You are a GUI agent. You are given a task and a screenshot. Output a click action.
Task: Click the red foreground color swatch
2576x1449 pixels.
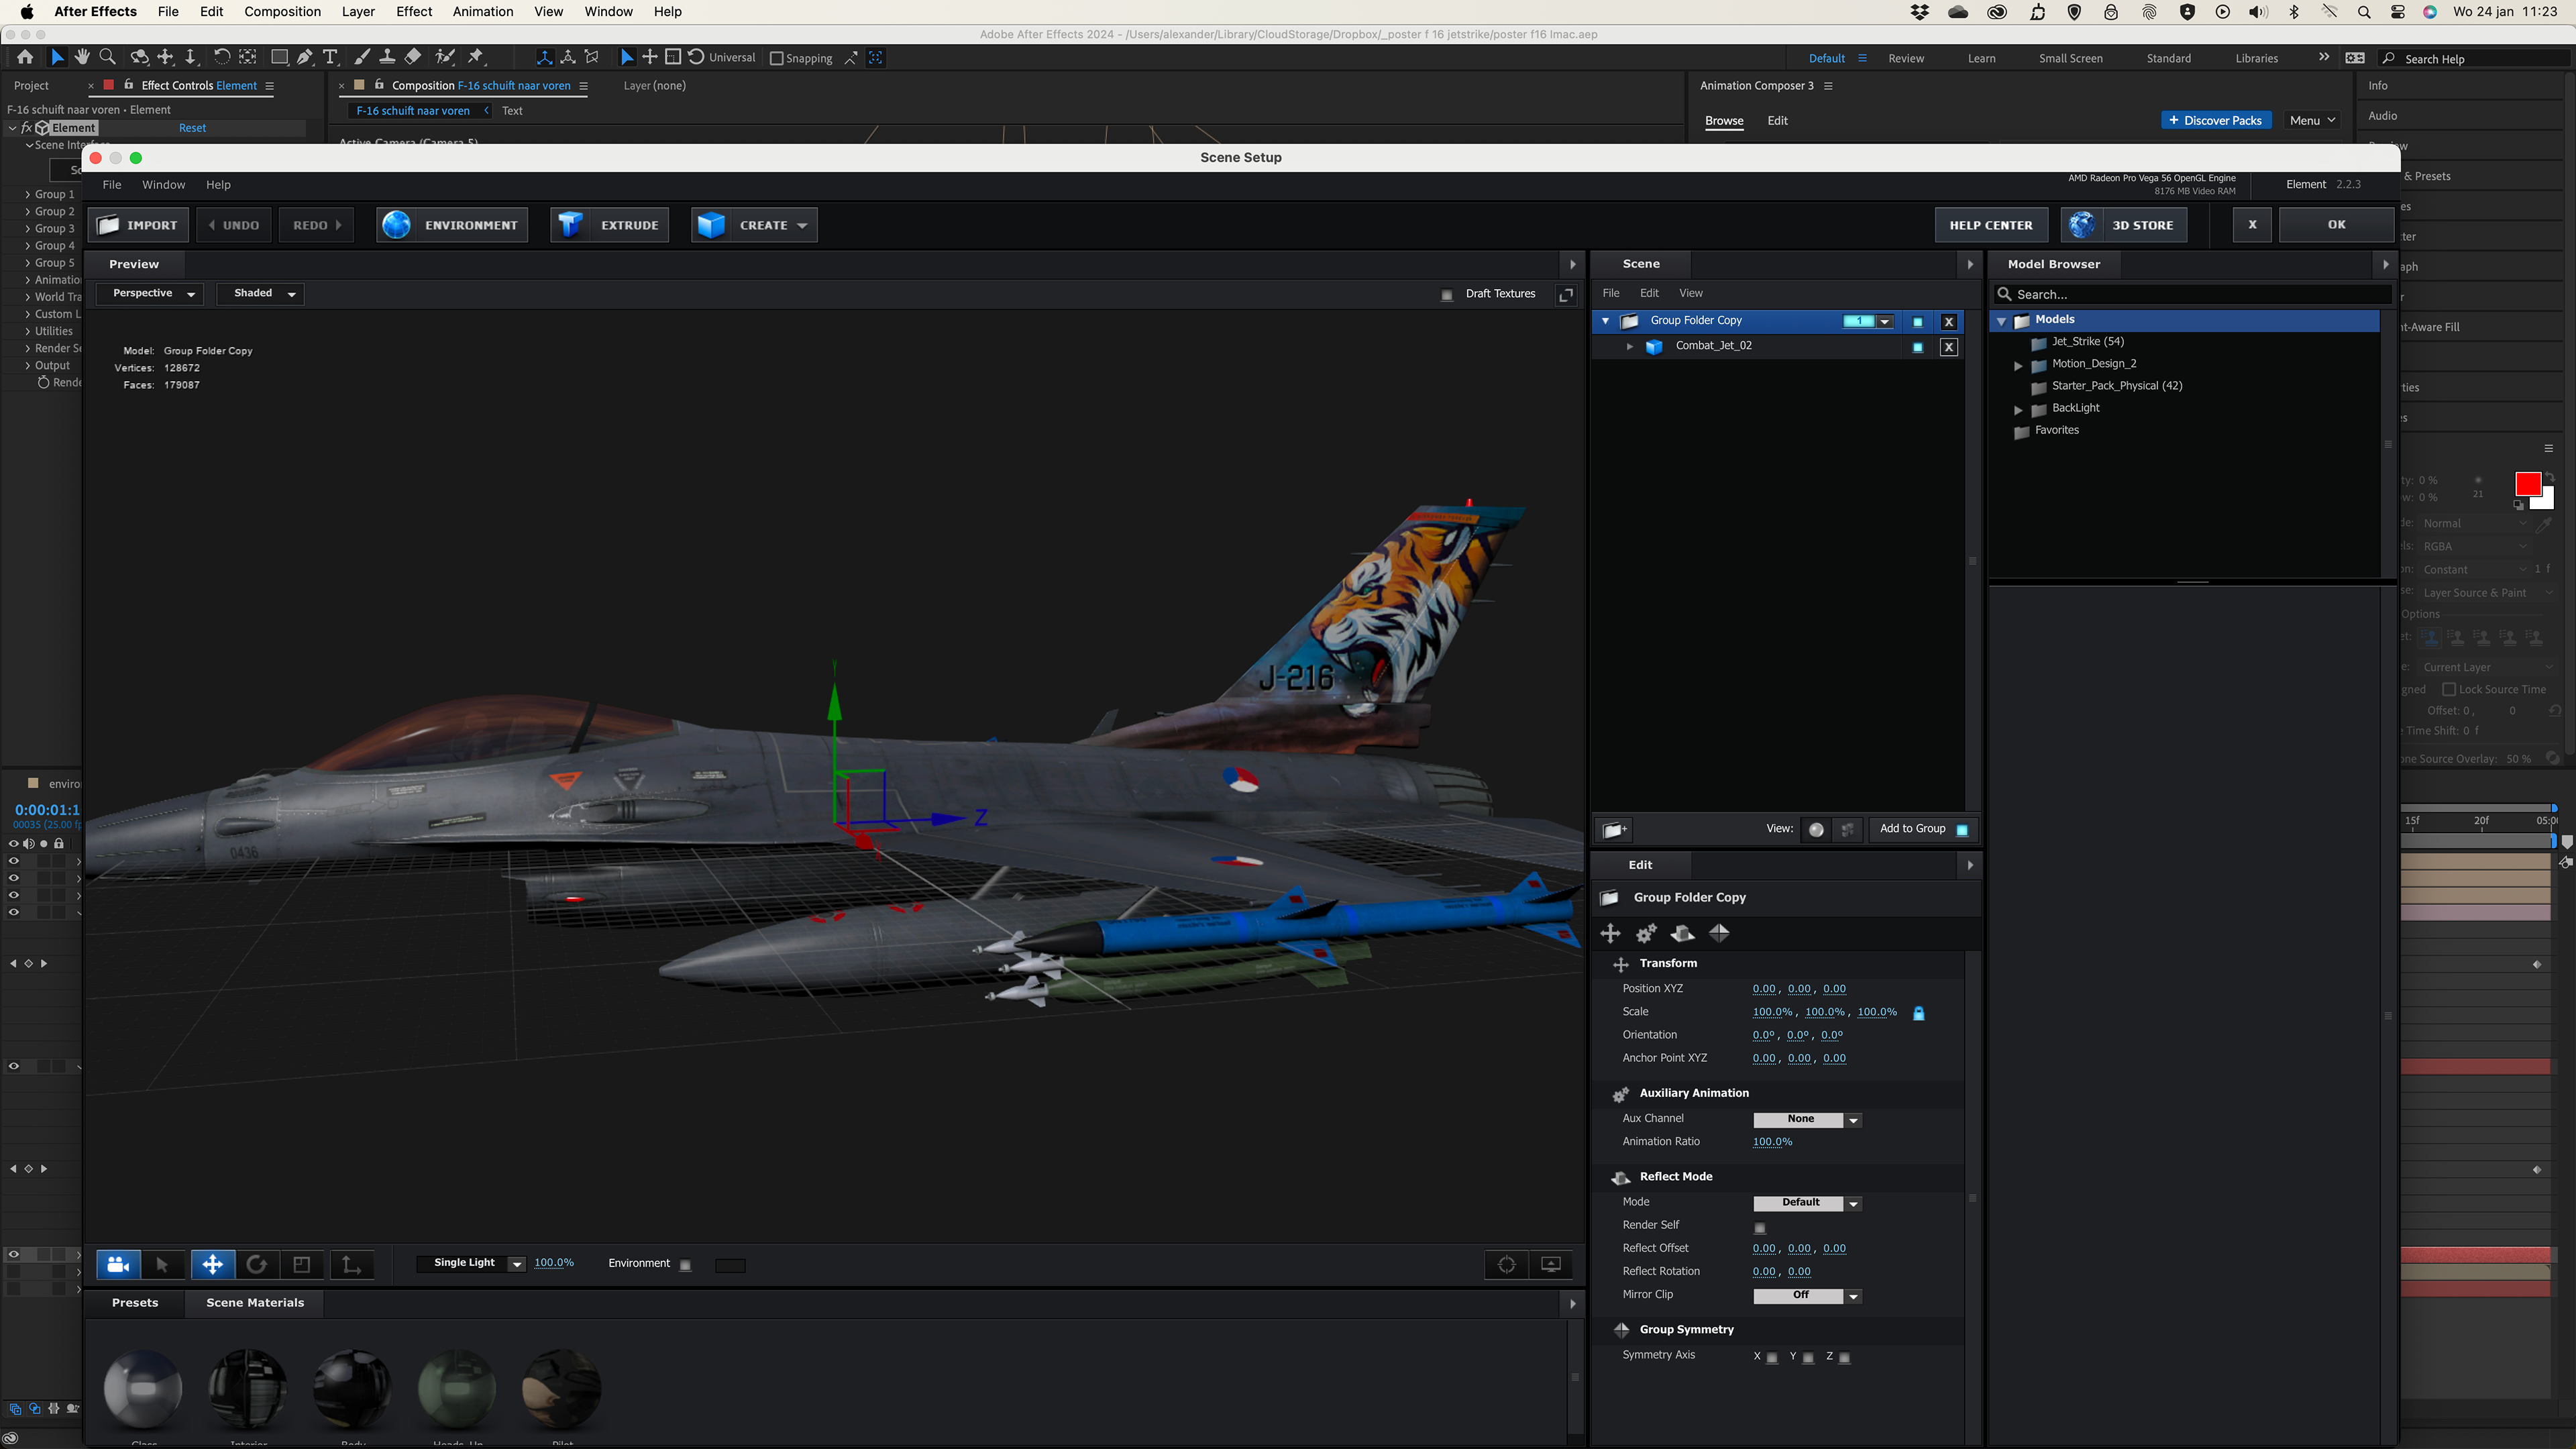click(x=2527, y=484)
